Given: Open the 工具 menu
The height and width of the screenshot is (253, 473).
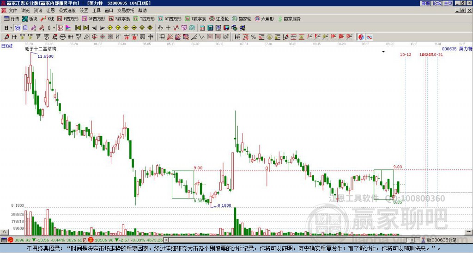Looking at the screenshot, I should [x=96, y=11].
